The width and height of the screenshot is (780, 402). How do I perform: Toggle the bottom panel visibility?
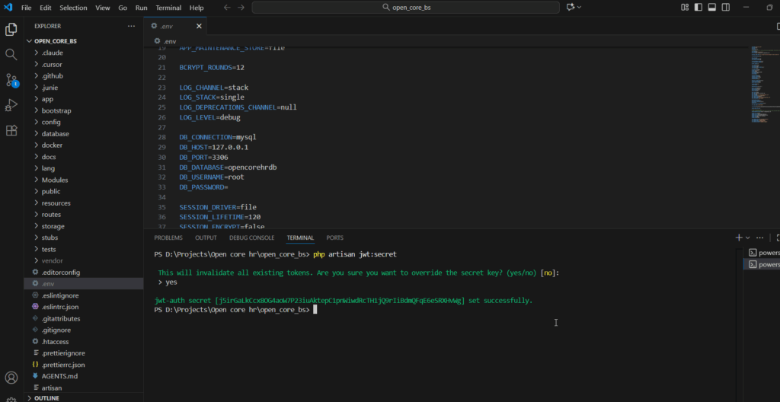click(x=712, y=7)
